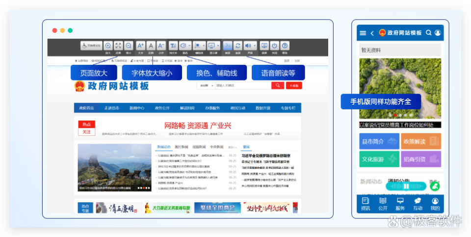Open the 专题专栏 nav menu item
Image resolution: width=471 pixels, height=237 pixels.
point(288,108)
